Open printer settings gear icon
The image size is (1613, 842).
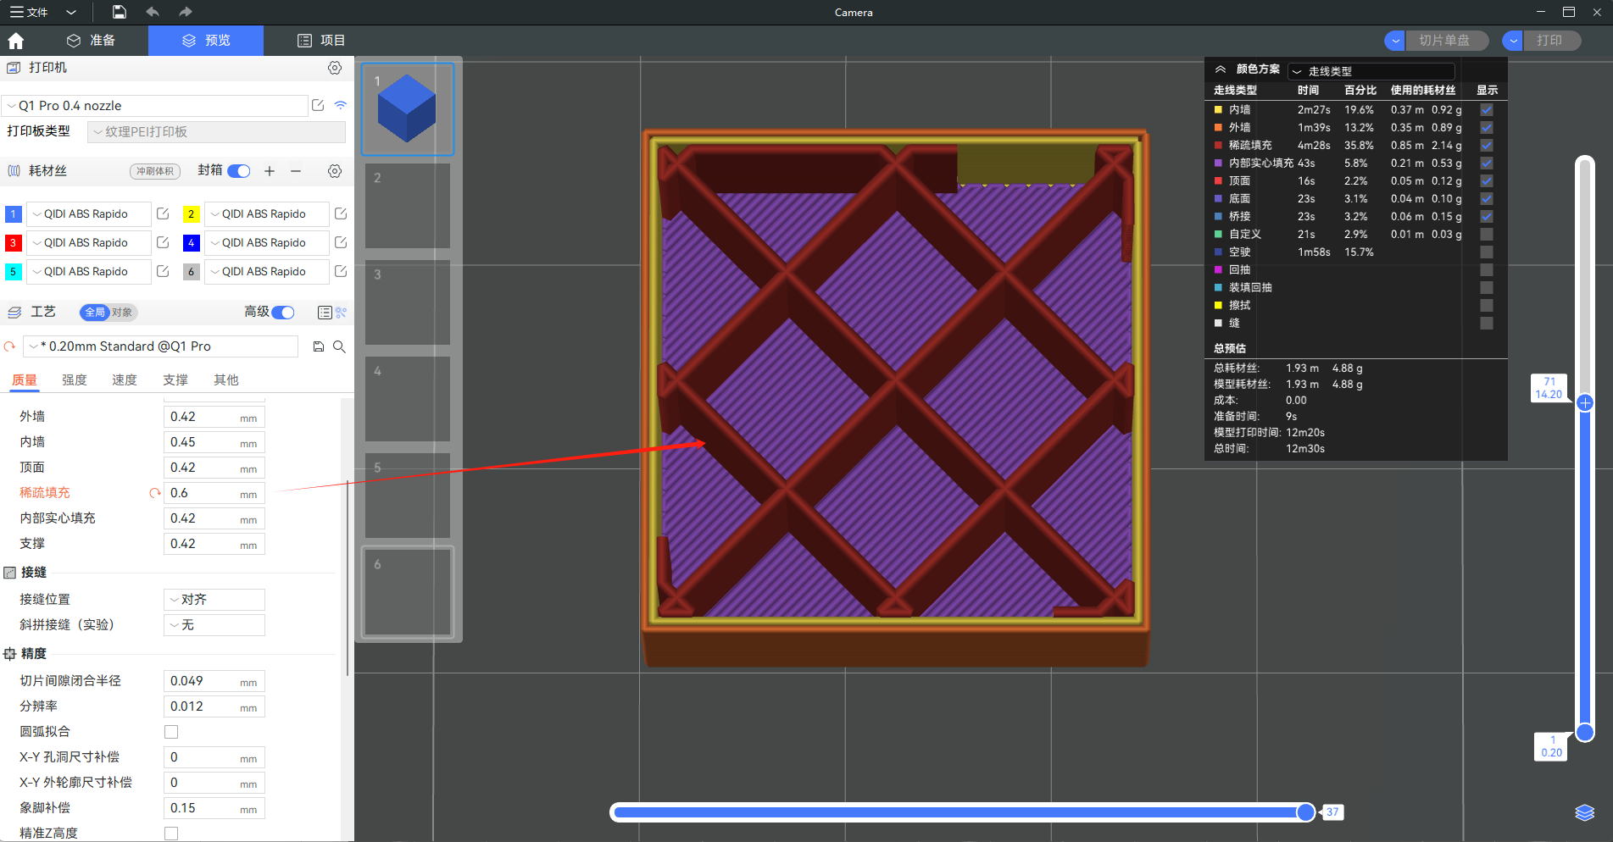coord(335,68)
